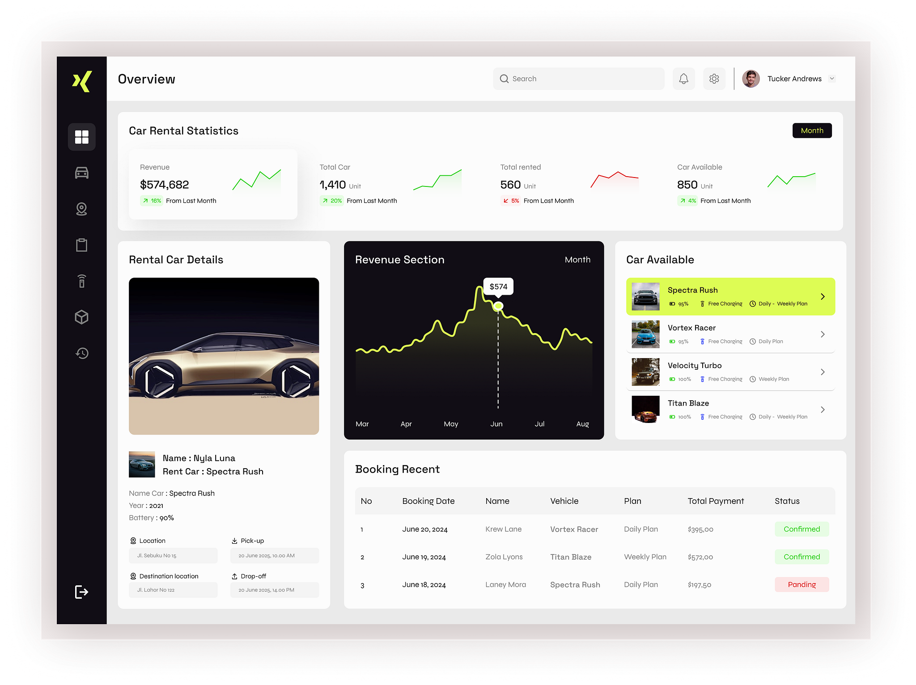
Task: Open the Settings gear icon
Action: tap(714, 78)
